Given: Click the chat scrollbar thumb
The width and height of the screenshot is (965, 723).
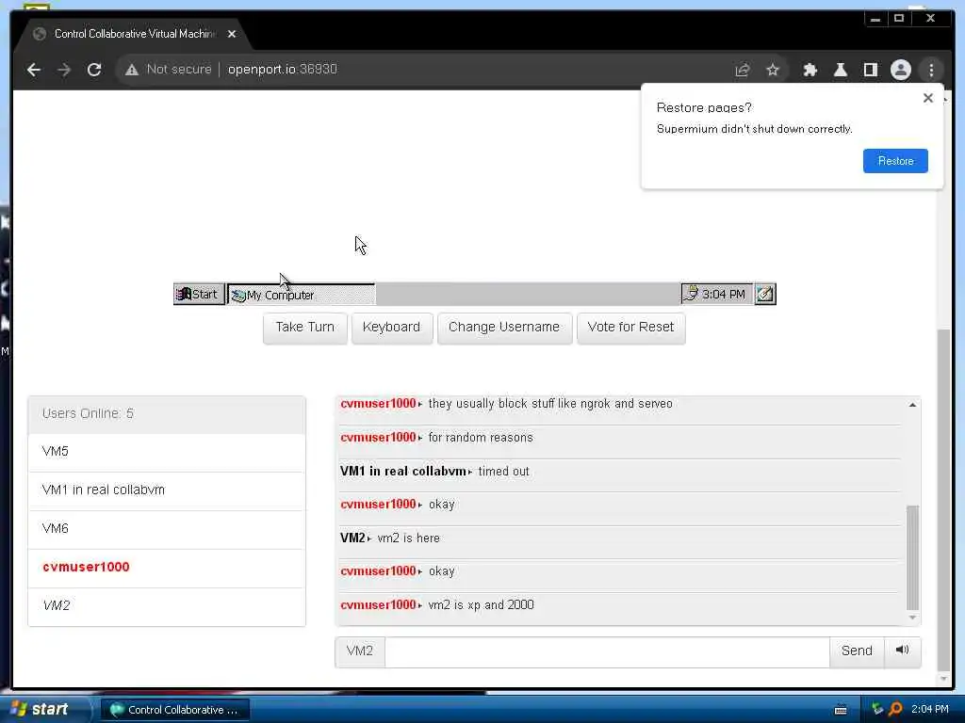Looking at the screenshot, I should [912, 557].
